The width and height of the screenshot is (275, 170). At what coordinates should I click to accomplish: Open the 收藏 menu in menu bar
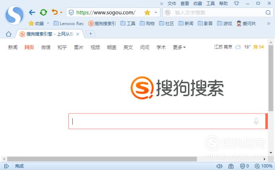coord(198,4)
